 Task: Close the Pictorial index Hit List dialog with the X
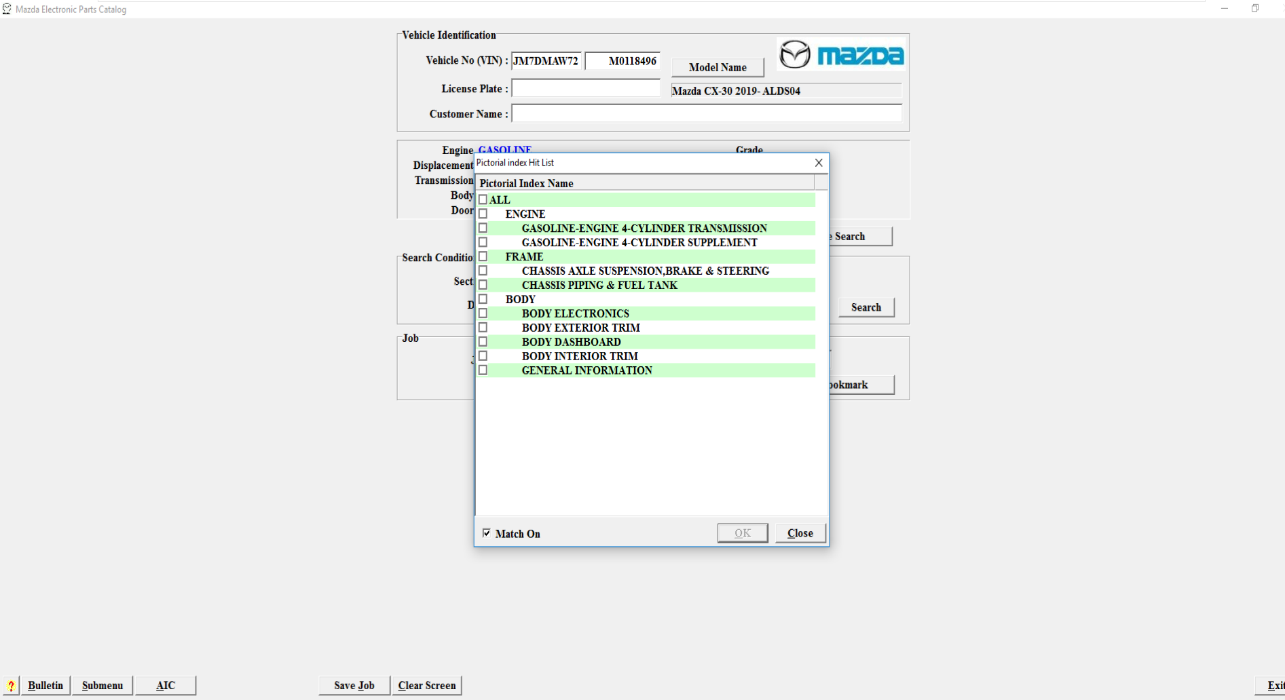tap(819, 163)
